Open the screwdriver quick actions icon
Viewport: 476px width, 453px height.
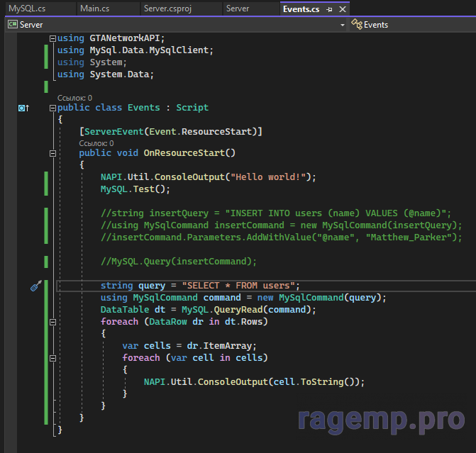(x=36, y=286)
